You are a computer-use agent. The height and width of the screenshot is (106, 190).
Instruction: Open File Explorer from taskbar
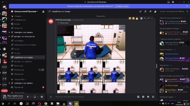click(x=58, y=103)
